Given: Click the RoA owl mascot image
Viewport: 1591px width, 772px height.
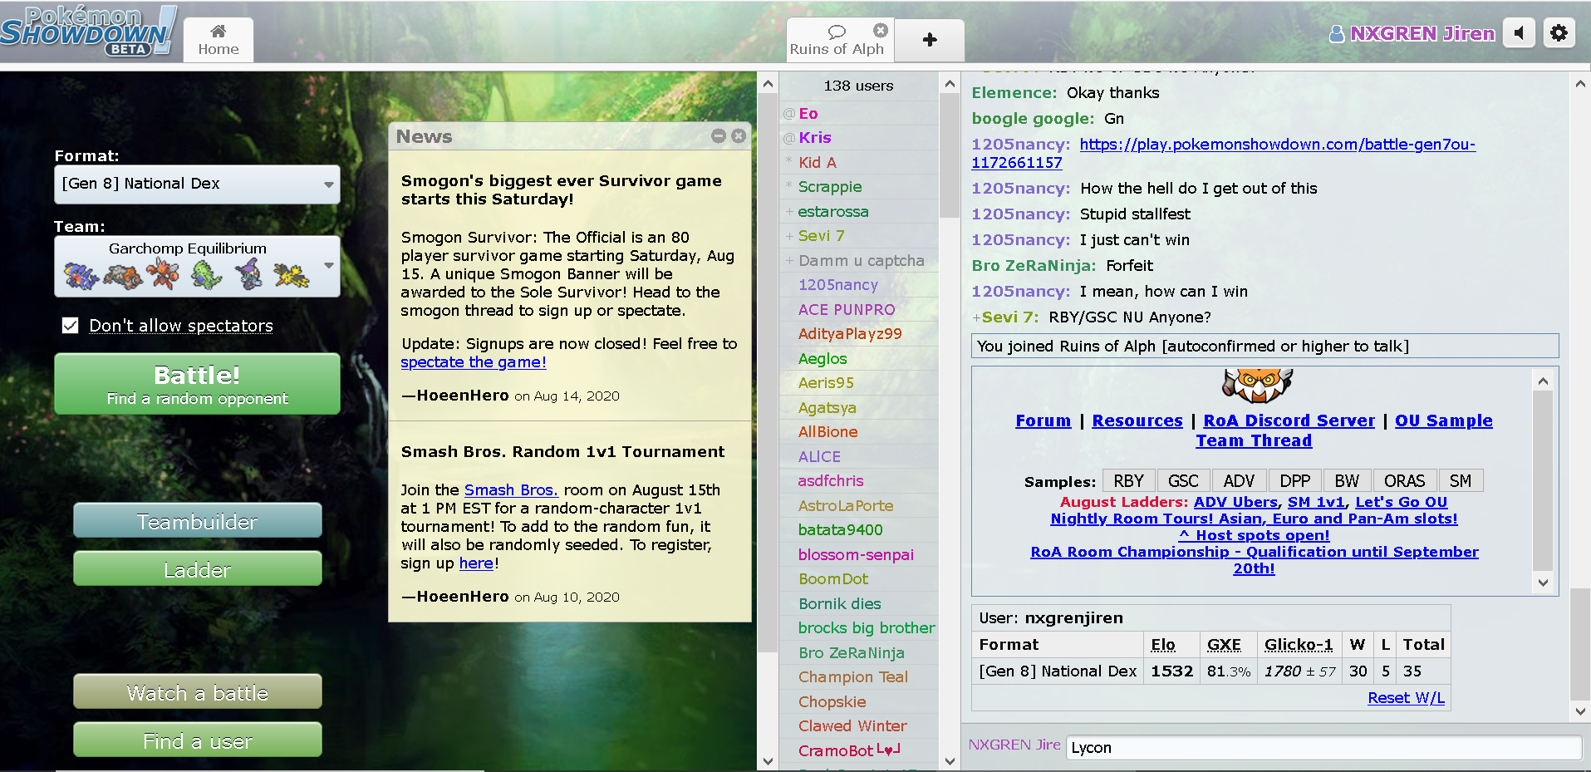Looking at the screenshot, I should [x=1256, y=386].
